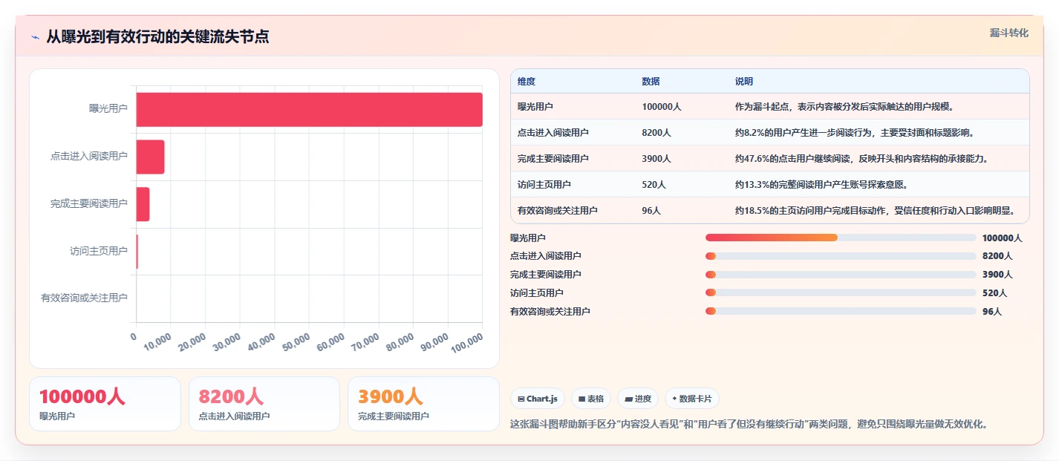The image size is (1059, 461).
Task: Click the footer note starting 这张漏斗图帮助新手
Action: click(749, 425)
